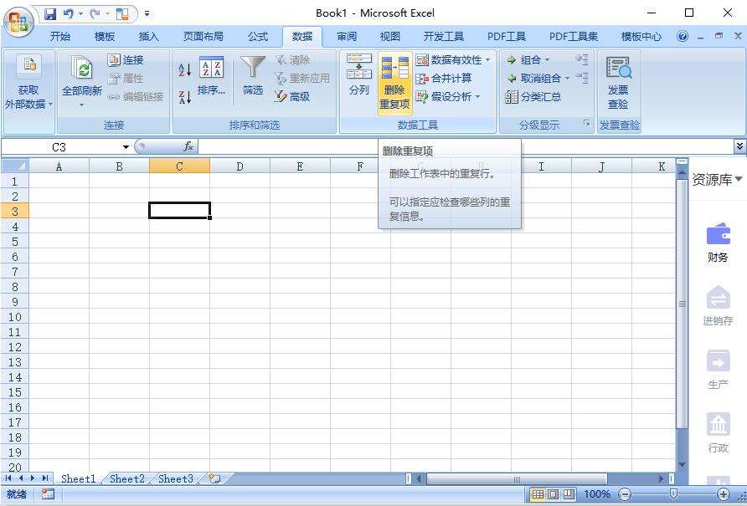Click 分列 text to columns
The width and height of the screenshot is (747, 506).
[359, 74]
